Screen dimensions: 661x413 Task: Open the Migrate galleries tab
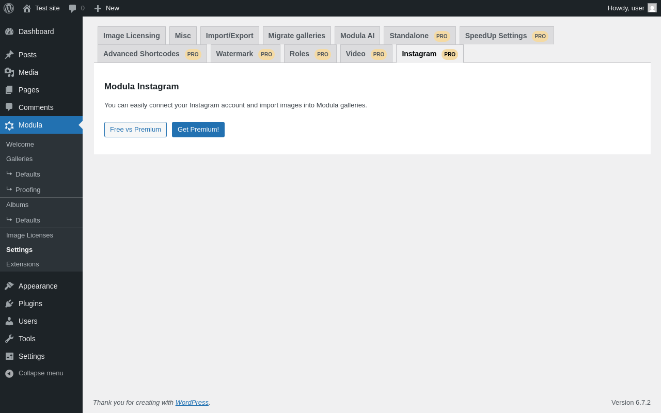(297, 36)
